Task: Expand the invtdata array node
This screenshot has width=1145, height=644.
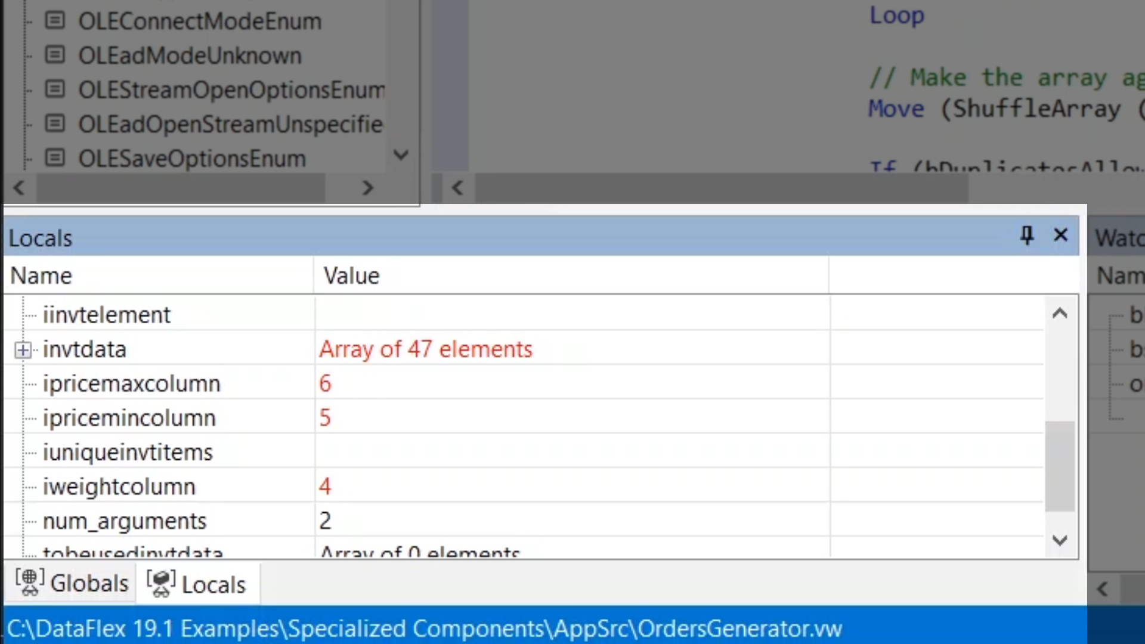Action: tap(23, 350)
